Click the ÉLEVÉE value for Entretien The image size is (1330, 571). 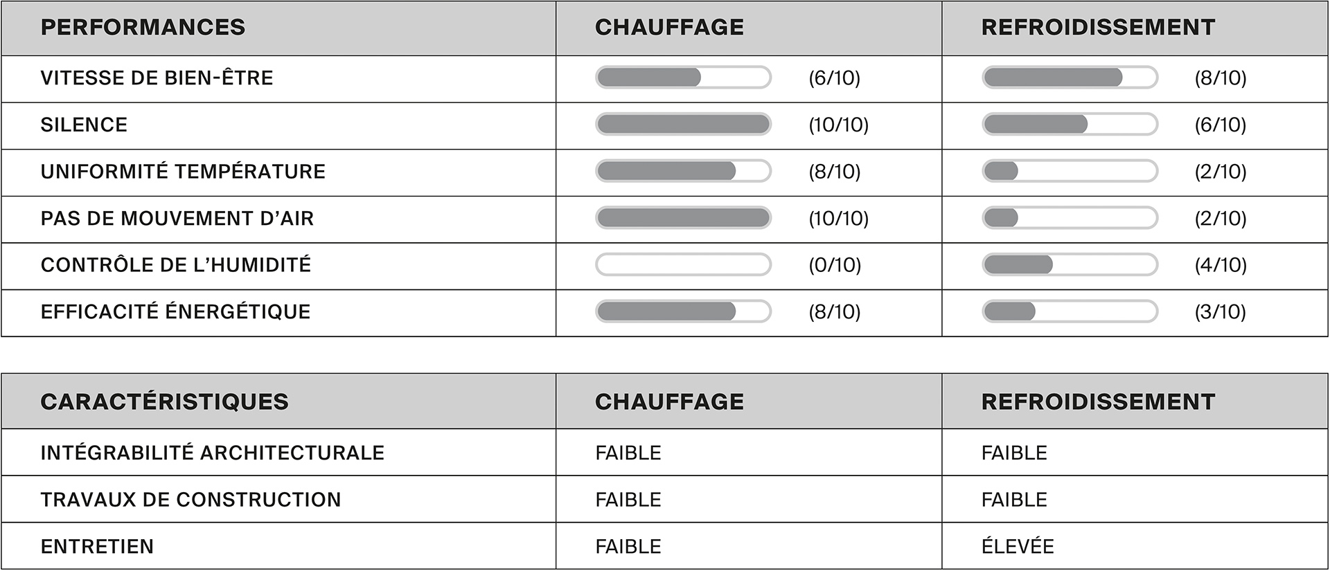[1018, 545]
